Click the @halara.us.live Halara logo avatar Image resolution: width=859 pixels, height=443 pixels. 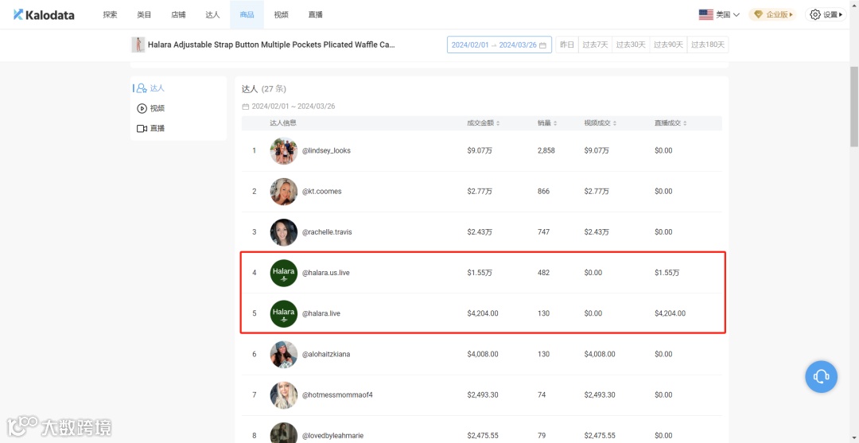tap(284, 273)
